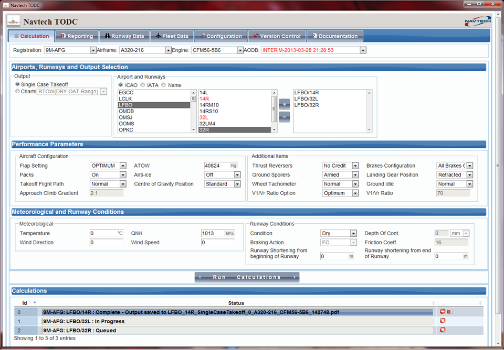The image size is (504, 350).
Task: Open the PDF output for LFBO/14R
Action: point(449,312)
